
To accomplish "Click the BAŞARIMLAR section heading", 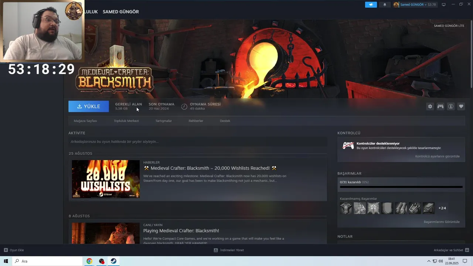I will point(349,173).
